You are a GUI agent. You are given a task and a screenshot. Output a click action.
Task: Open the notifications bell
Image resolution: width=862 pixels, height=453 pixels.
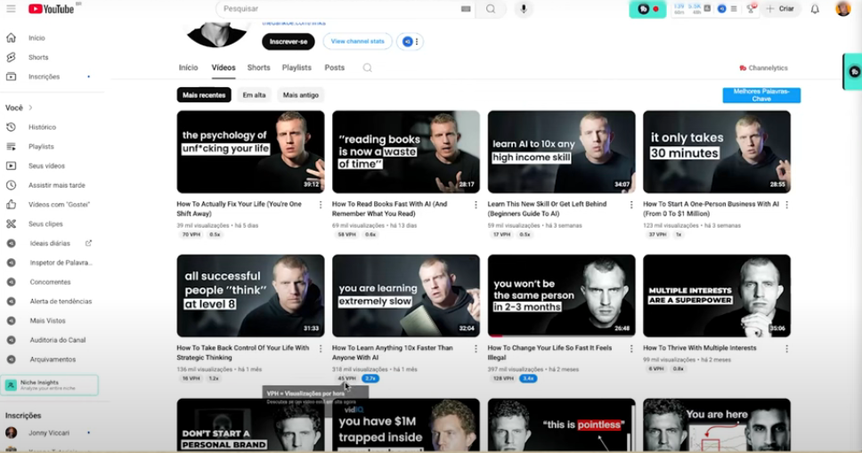point(815,9)
